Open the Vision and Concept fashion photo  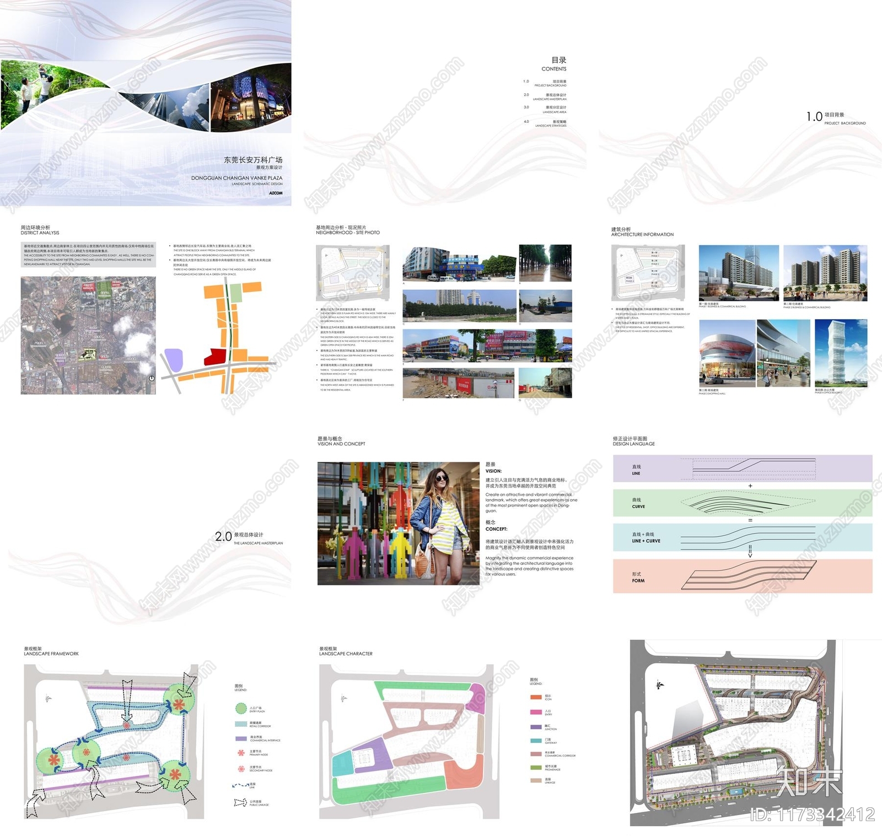[399, 524]
